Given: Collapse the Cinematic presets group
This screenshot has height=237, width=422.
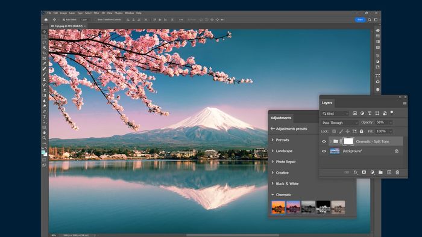Looking at the screenshot, I should pyautogui.click(x=272, y=194).
